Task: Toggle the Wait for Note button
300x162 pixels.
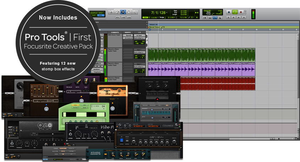Action: (205, 18)
